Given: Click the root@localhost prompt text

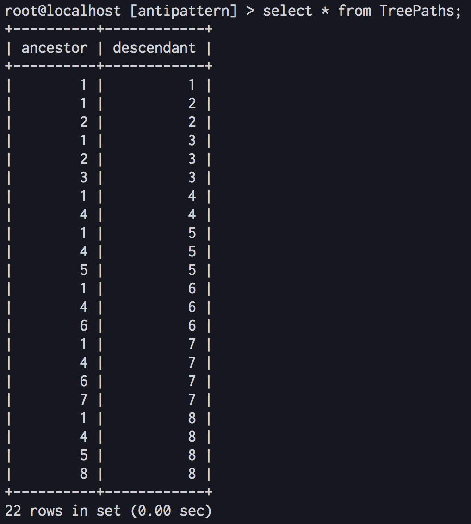Looking at the screenshot, I should click(x=63, y=11).
